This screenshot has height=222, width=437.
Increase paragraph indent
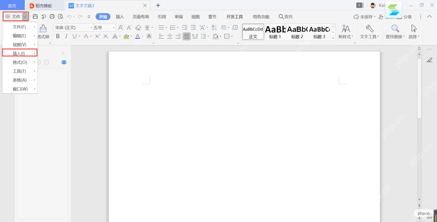193,27
